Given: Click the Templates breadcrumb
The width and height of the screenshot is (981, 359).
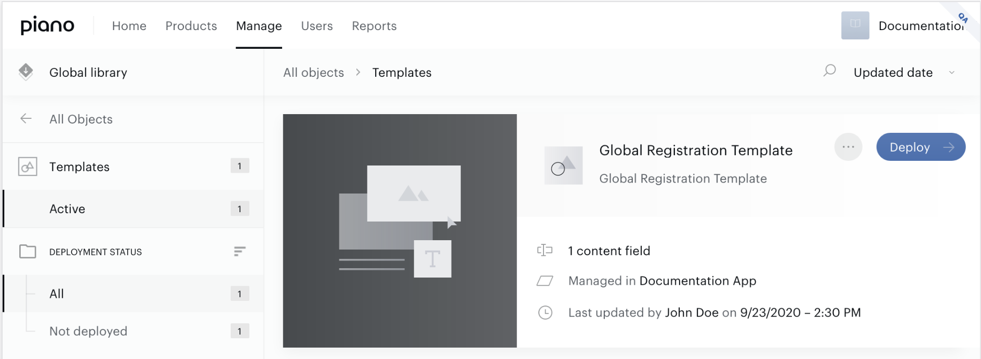Looking at the screenshot, I should click(x=402, y=73).
